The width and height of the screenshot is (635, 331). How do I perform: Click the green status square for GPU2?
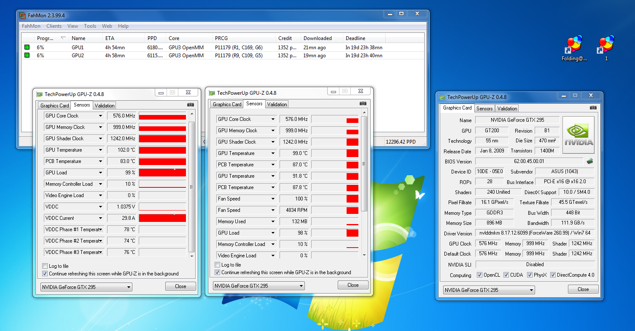(x=27, y=55)
